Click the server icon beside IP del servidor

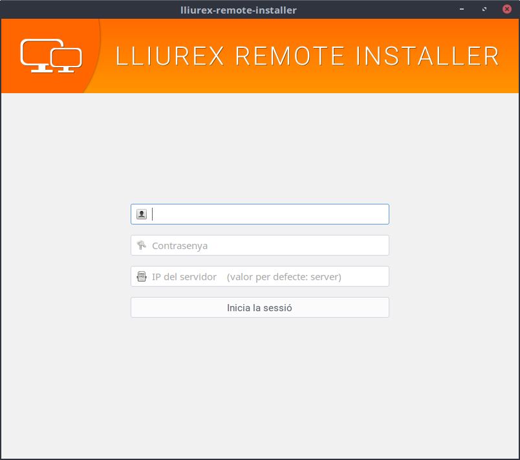(x=141, y=276)
